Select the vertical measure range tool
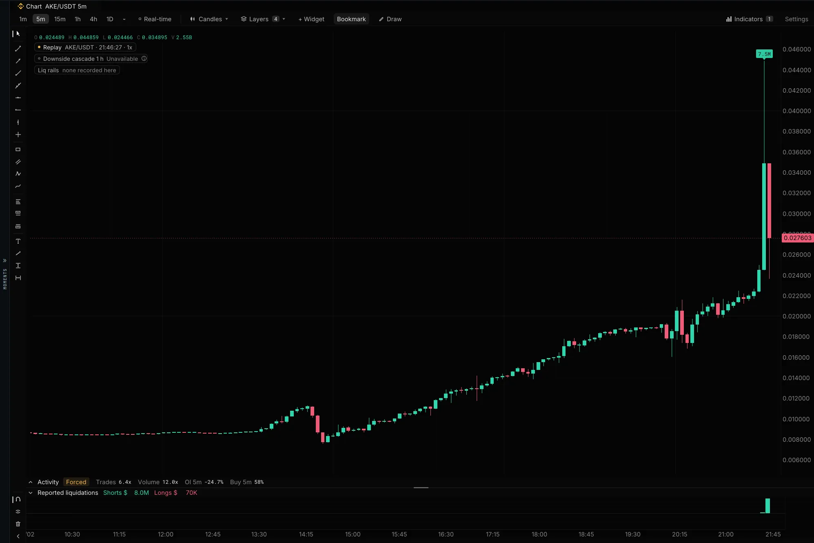This screenshot has height=543, width=814. point(18,265)
